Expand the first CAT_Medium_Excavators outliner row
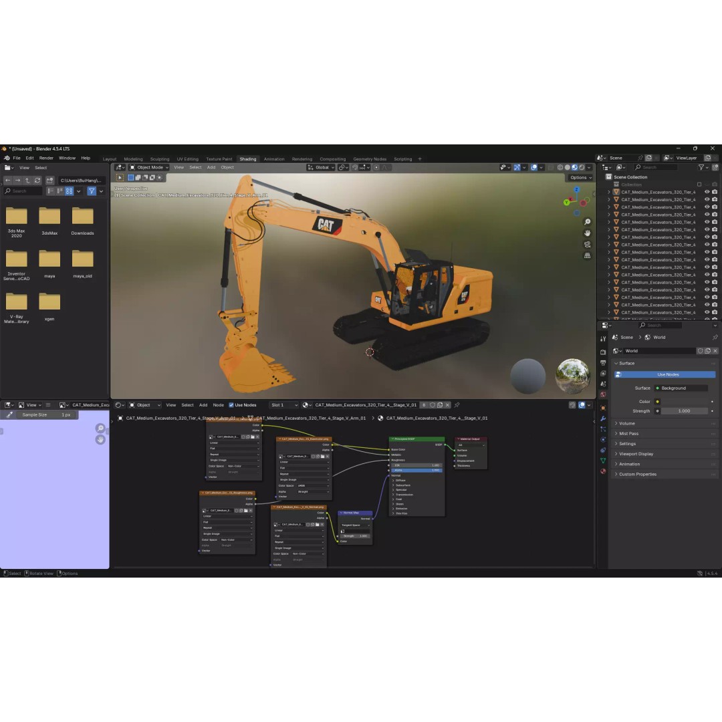Viewport: 722px width, 722px height. tap(609, 192)
